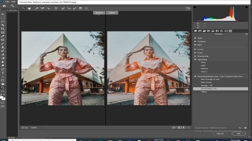Select the Color Sampler tool
This screenshot has width=252, height=141.
click(42, 8)
